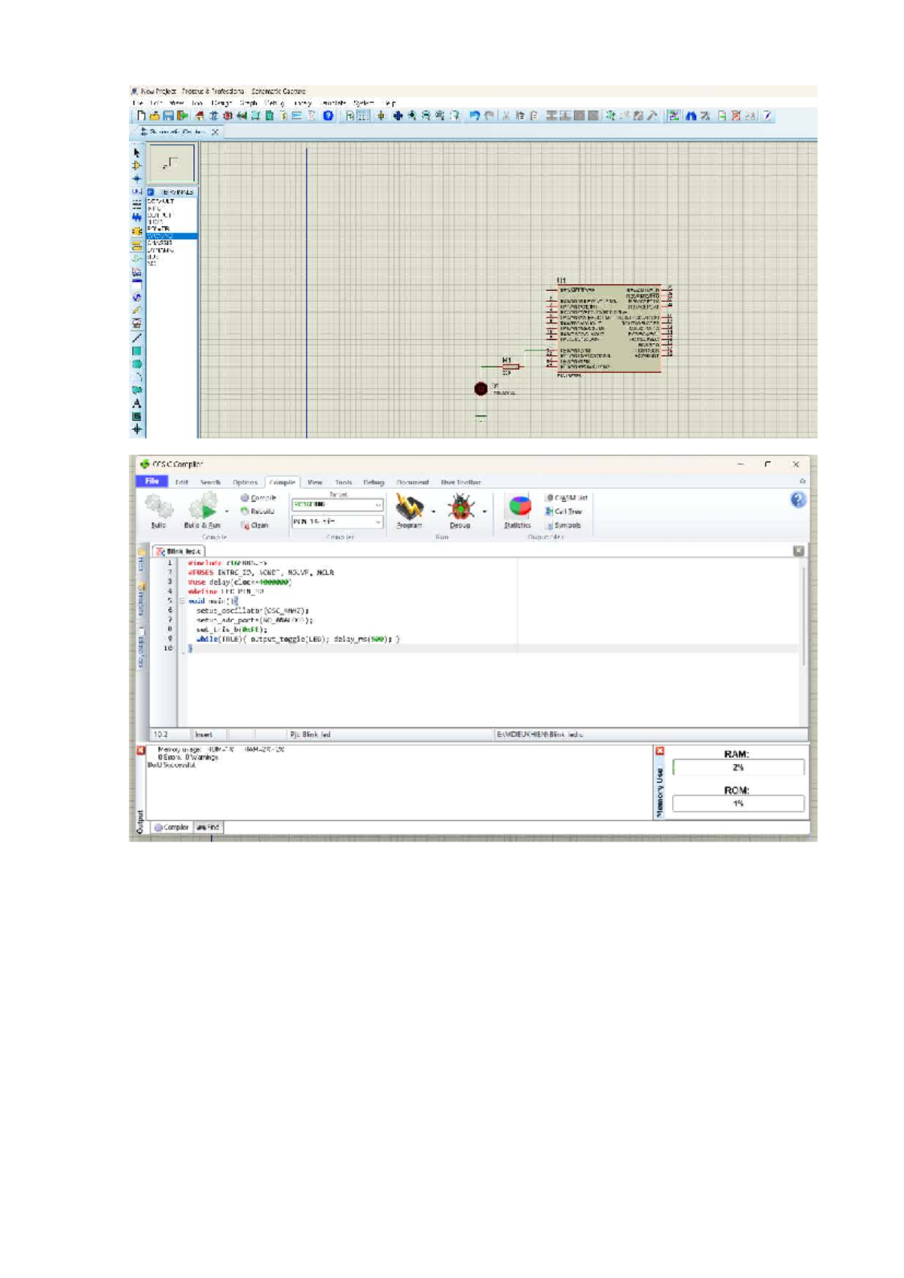Close the Memory Use panel
904x1278 pixels.
point(660,751)
